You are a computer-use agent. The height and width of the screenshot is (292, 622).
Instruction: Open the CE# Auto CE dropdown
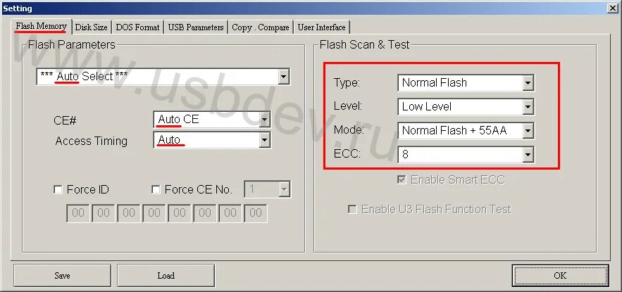tap(212, 119)
